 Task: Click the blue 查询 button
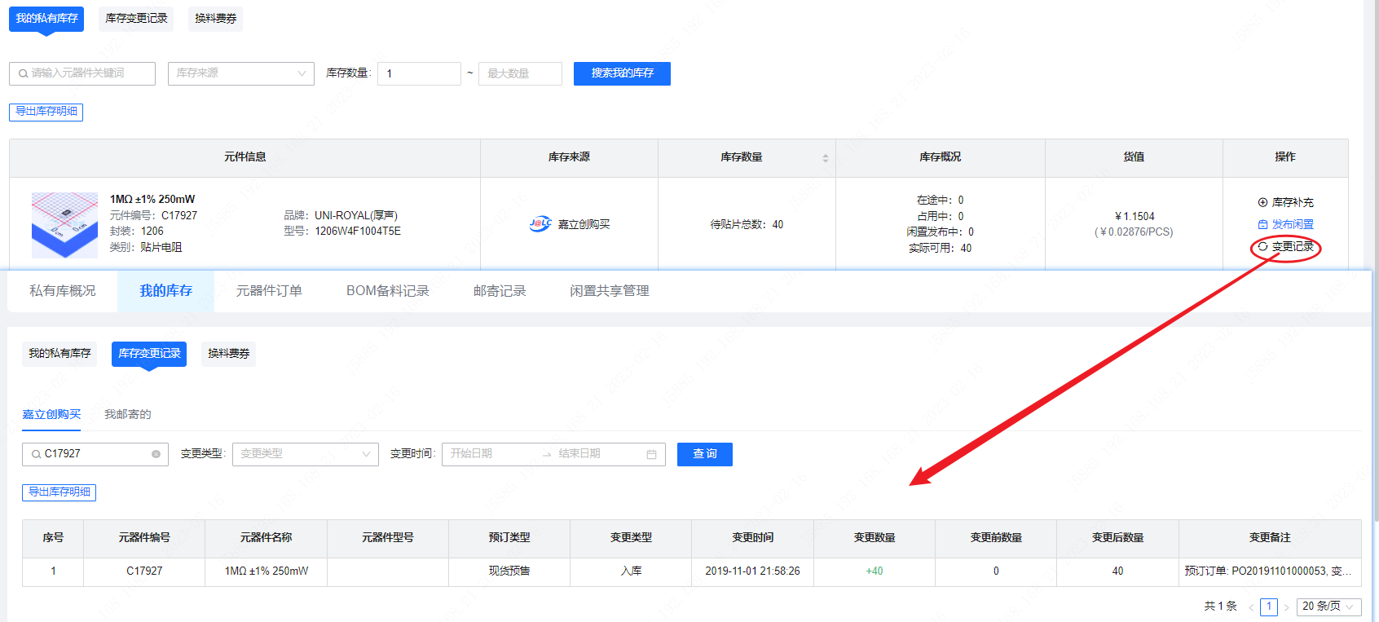pos(704,454)
